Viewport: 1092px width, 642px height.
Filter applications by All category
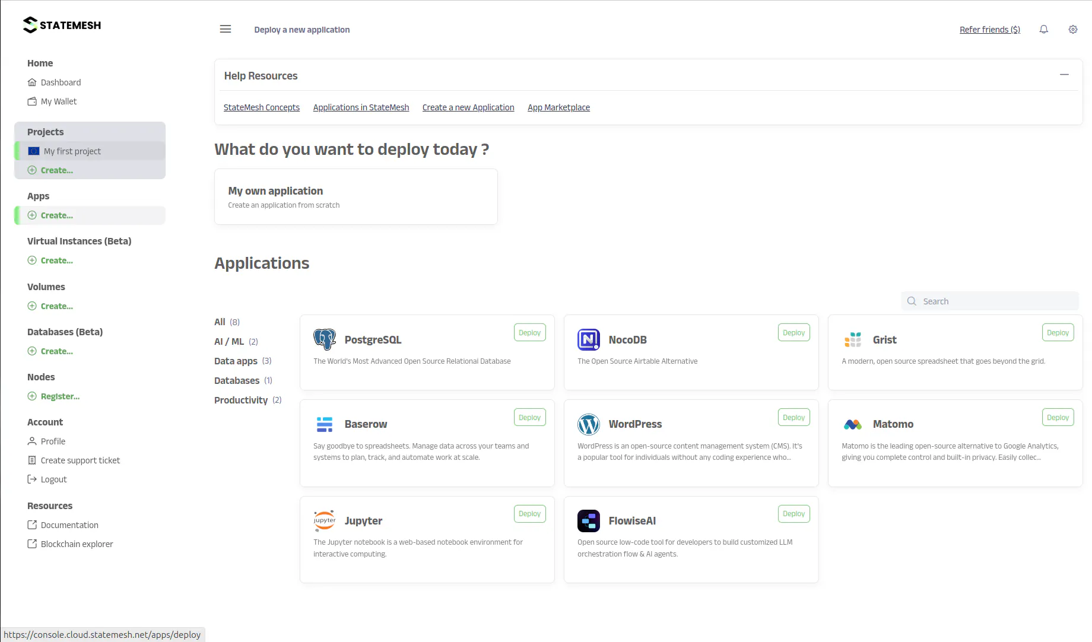click(227, 322)
